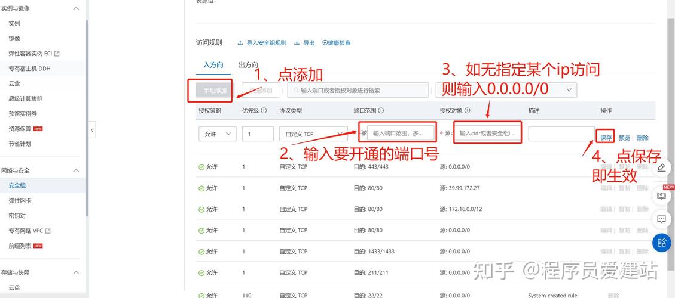Image resolution: width=675 pixels, height=298 pixels.
Task: Click the 源: 172.16.0.0/12 cell
Action: [461, 209]
